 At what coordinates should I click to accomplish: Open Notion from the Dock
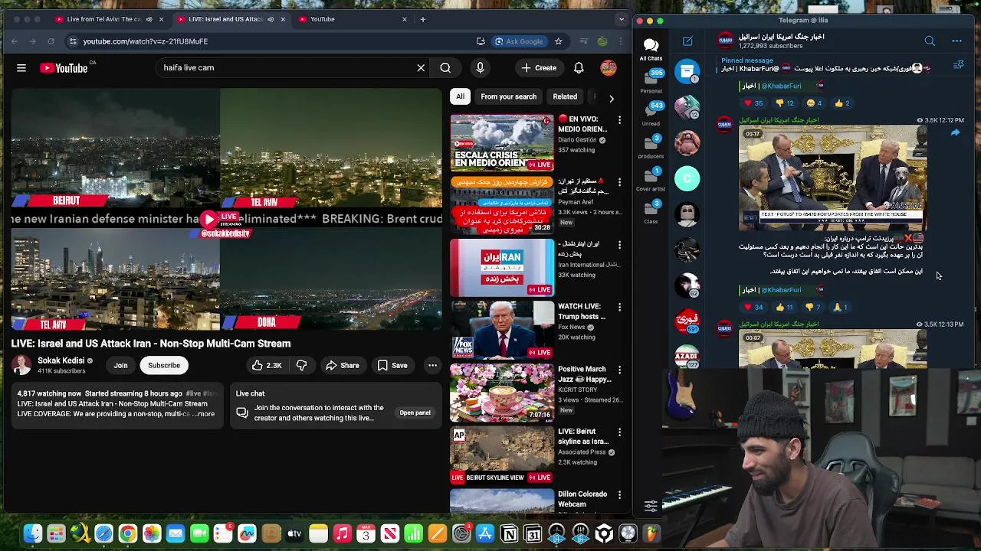click(x=509, y=533)
